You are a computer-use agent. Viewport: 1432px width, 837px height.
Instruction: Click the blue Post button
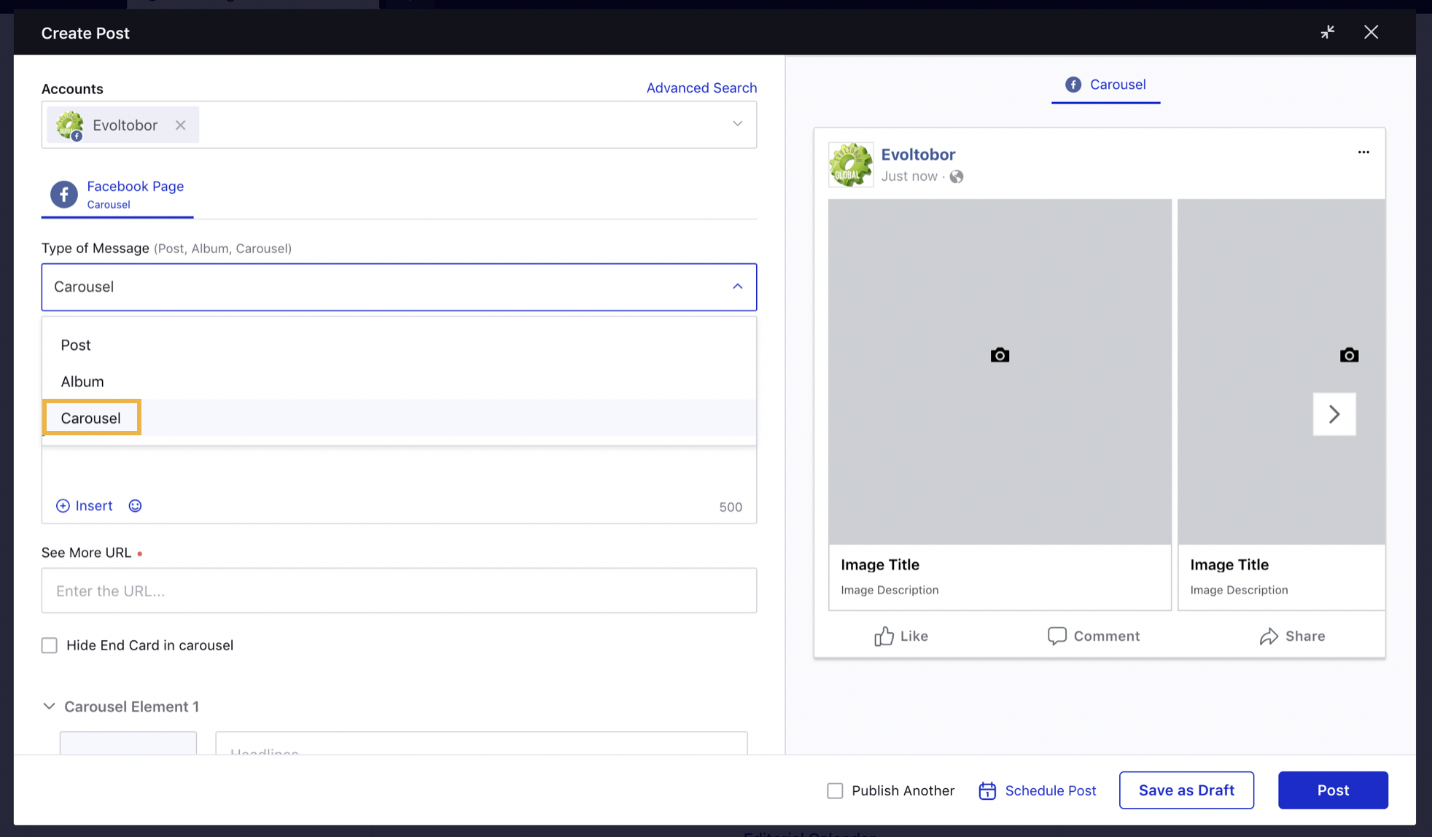1333,790
